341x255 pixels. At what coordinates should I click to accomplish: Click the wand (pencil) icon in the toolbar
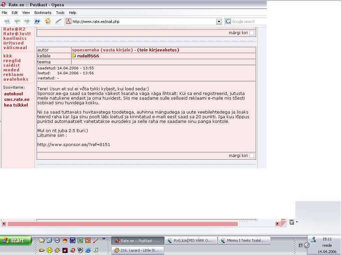pyautogui.click(x=58, y=21)
